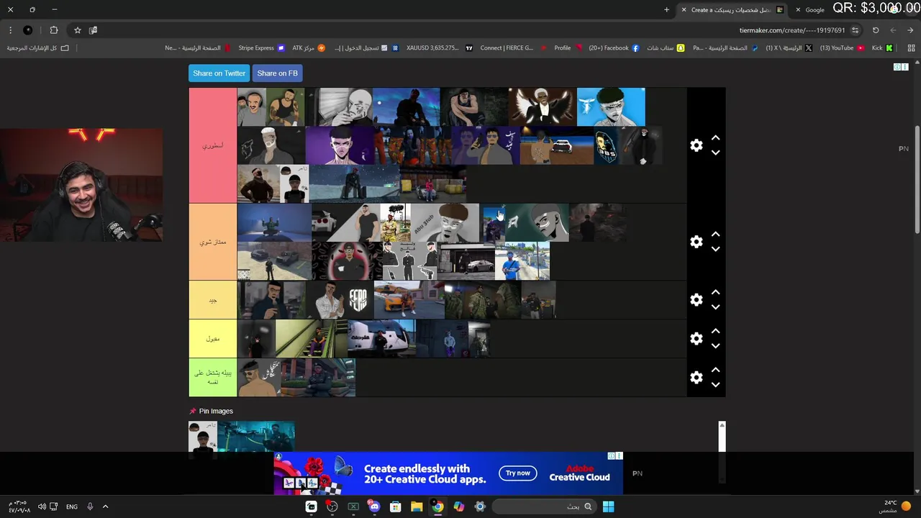Move bottom green tier row down with arrow
The image size is (921, 518).
click(715, 385)
